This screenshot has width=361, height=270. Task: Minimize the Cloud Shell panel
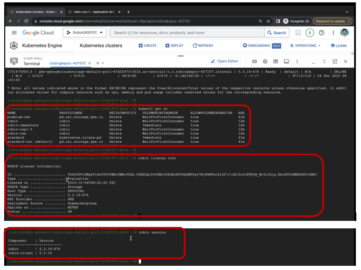pyautogui.click(x=313, y=62)
